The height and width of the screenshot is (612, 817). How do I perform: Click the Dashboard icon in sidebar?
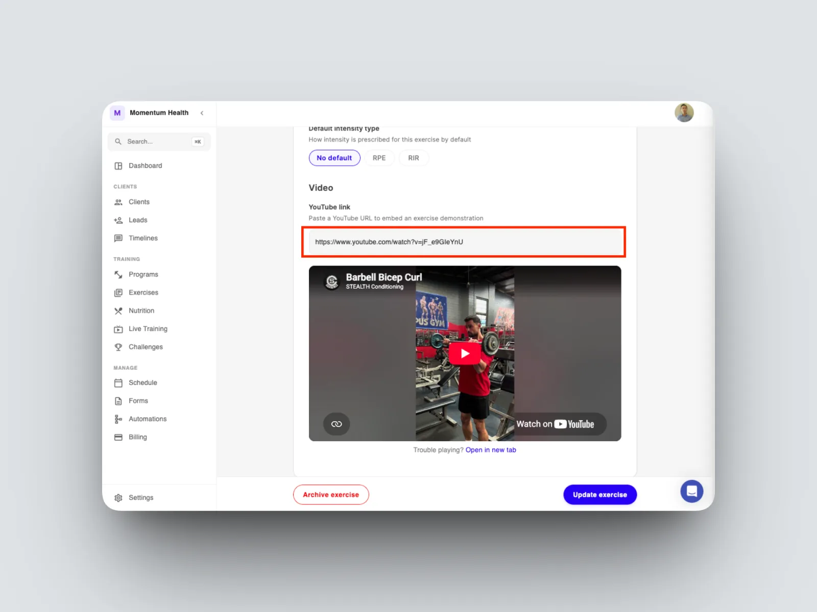118,166
